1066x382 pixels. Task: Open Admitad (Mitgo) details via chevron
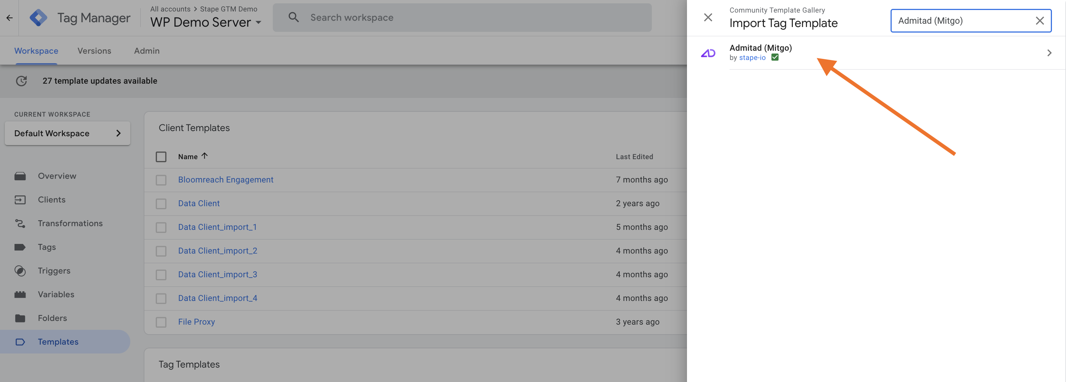point(1049,53)
